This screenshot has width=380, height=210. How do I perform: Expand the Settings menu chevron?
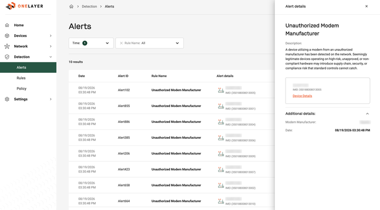[51, 99]
